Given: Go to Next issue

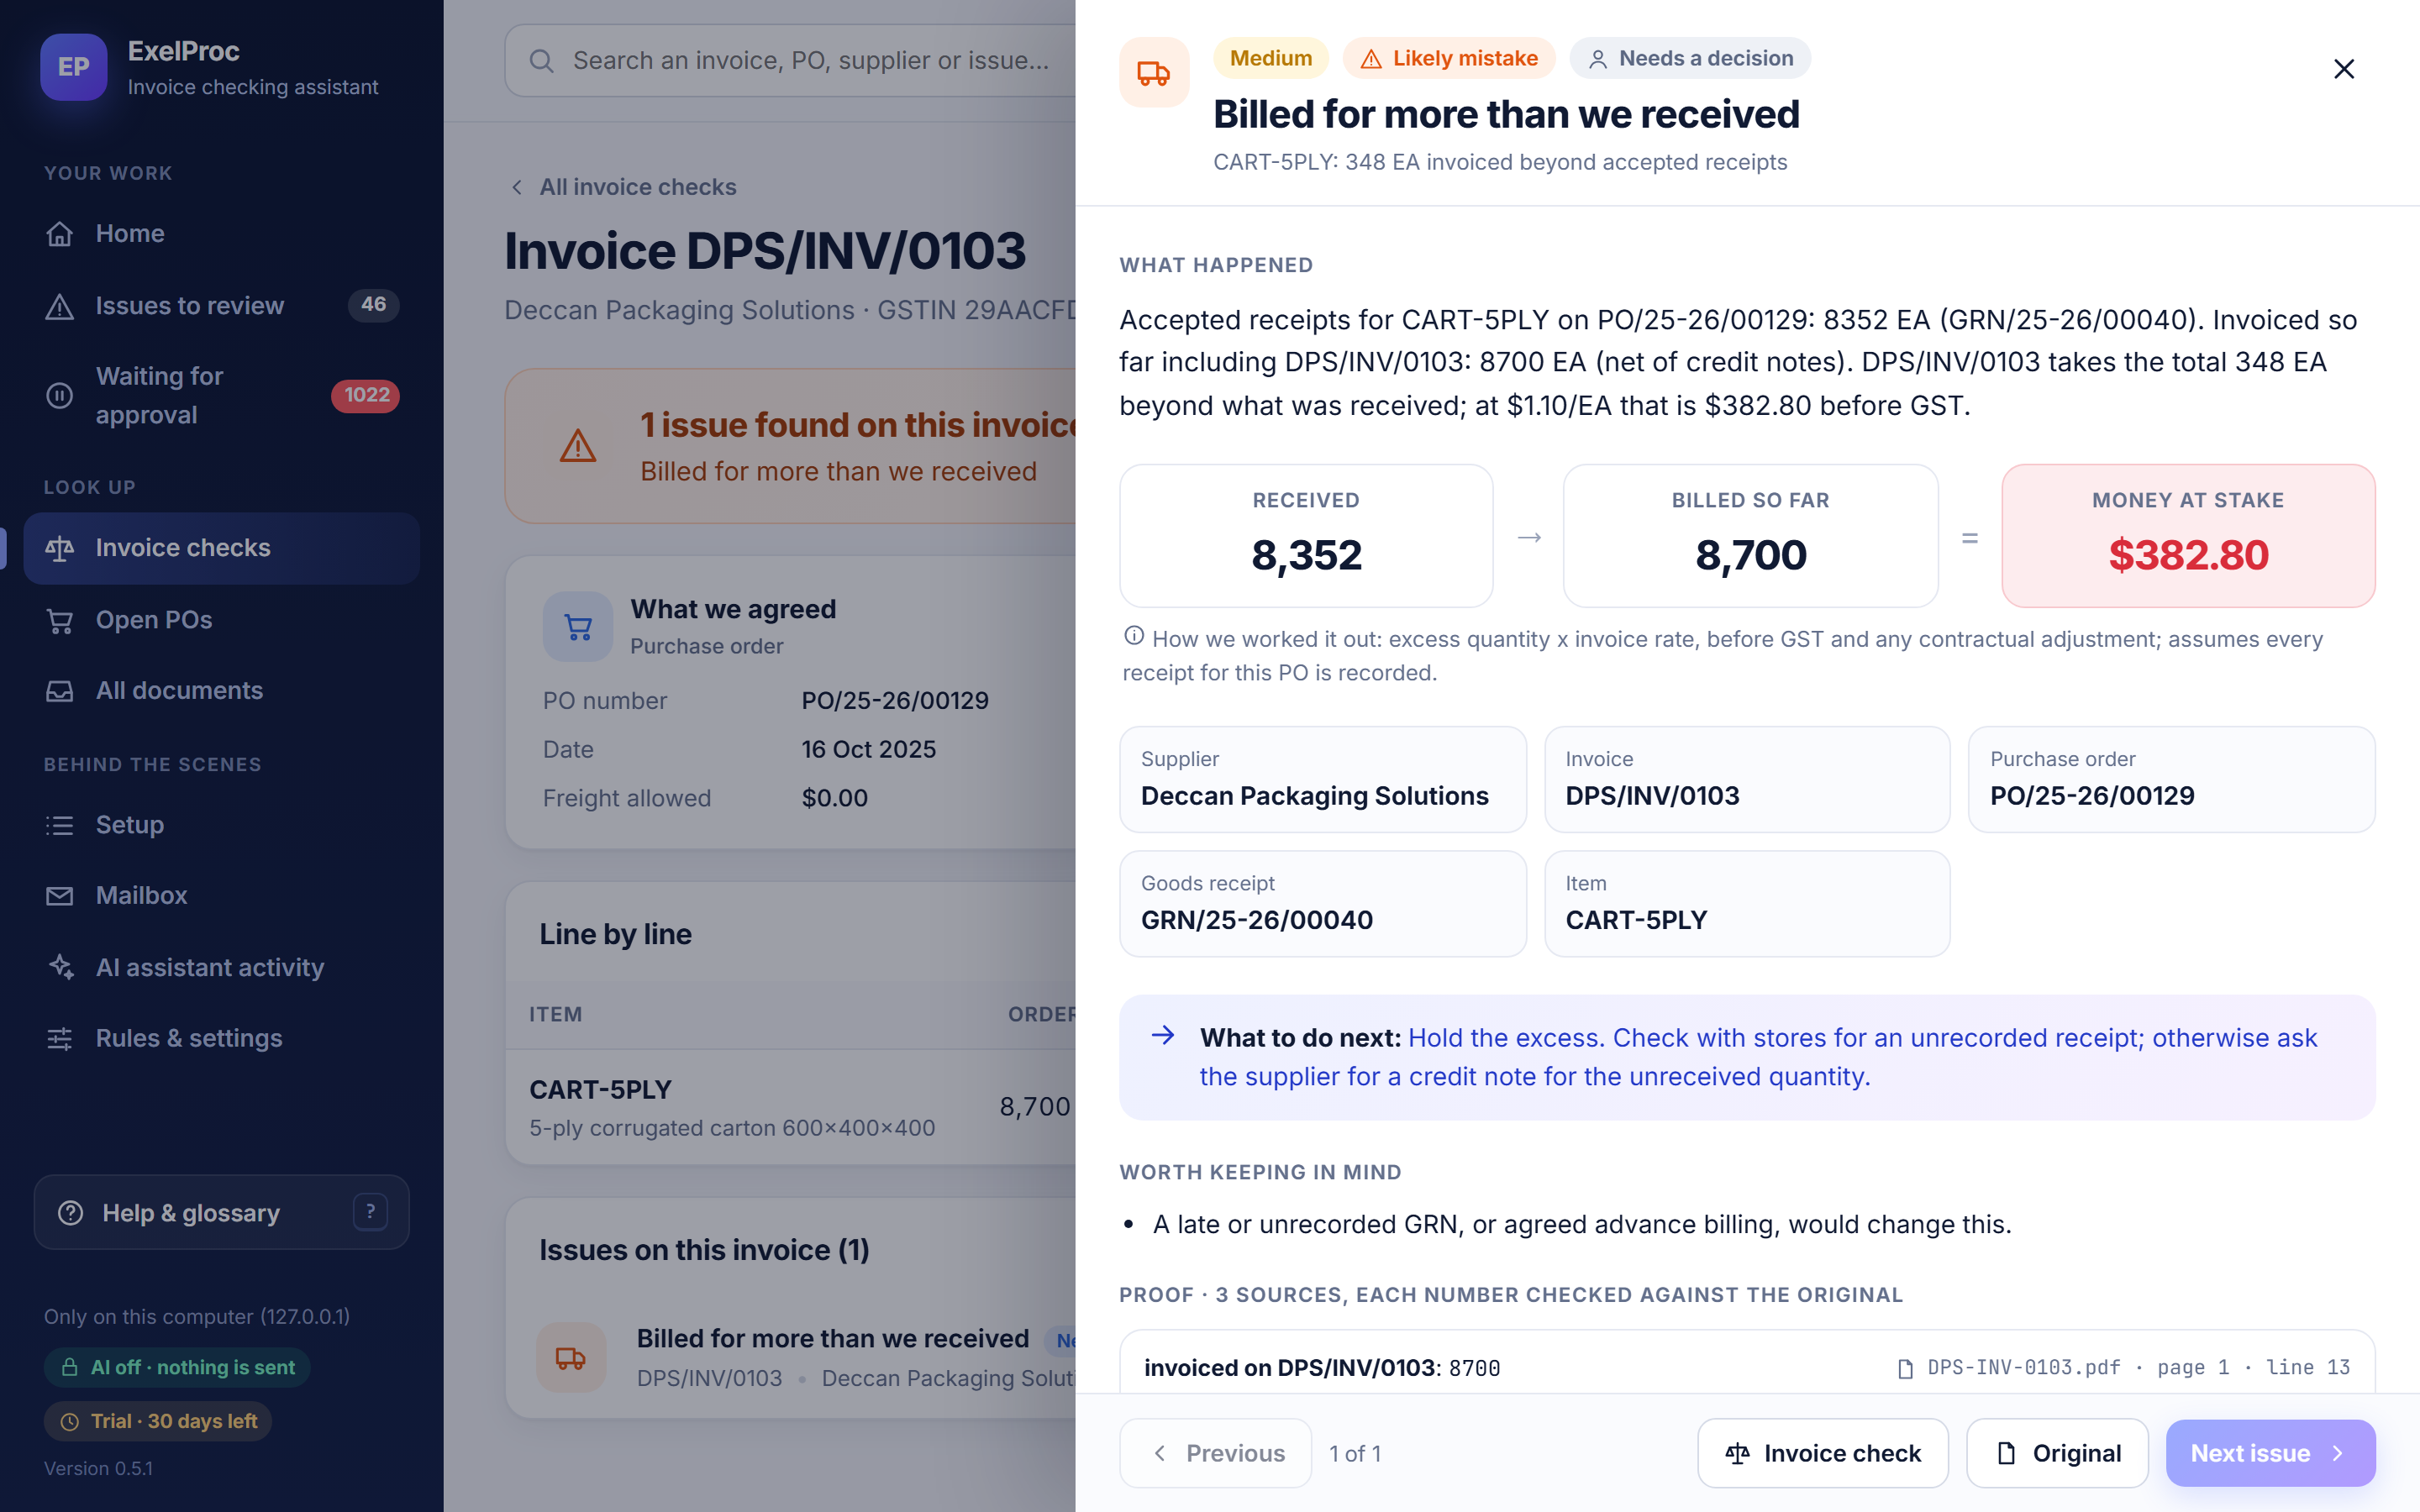Looking at the screenshot, I should [x=2270, y=1453].
